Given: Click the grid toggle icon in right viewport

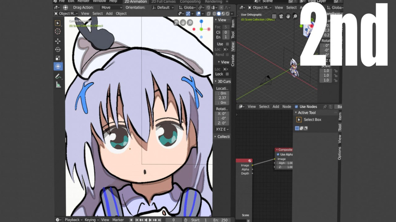Looking at the screenshot, I should 274,16.
